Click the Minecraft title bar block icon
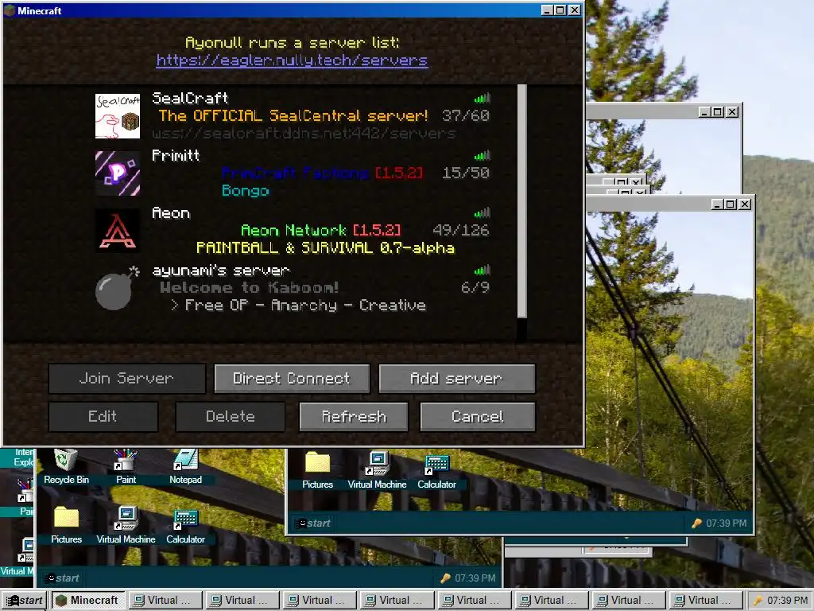The width and height of the screenshot is (814, 611). click(10, 10)
